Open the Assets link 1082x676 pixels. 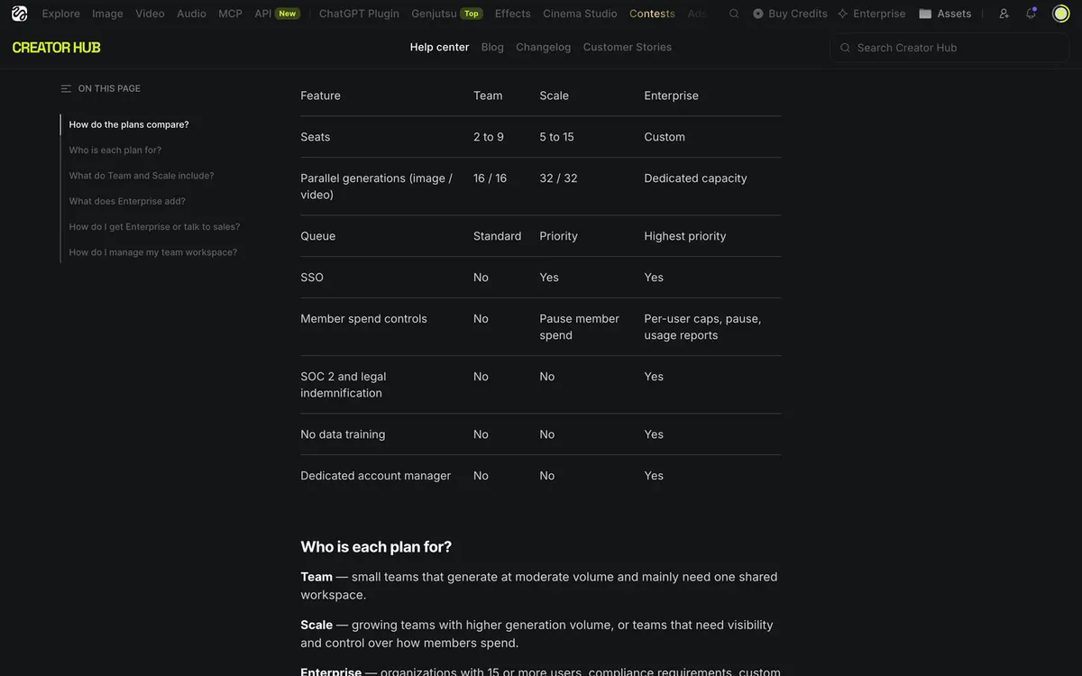click(945, 14)
